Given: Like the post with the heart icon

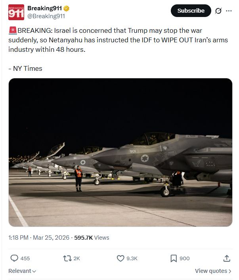Looking at the screenshot, I should 121,258.
